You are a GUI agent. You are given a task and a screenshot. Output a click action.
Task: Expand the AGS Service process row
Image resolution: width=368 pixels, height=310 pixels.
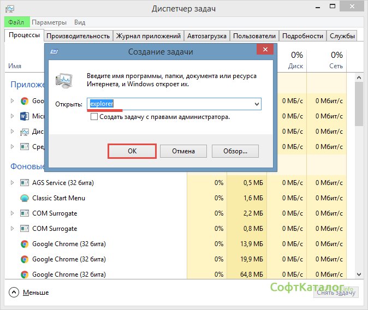click(x=13, y=183)
